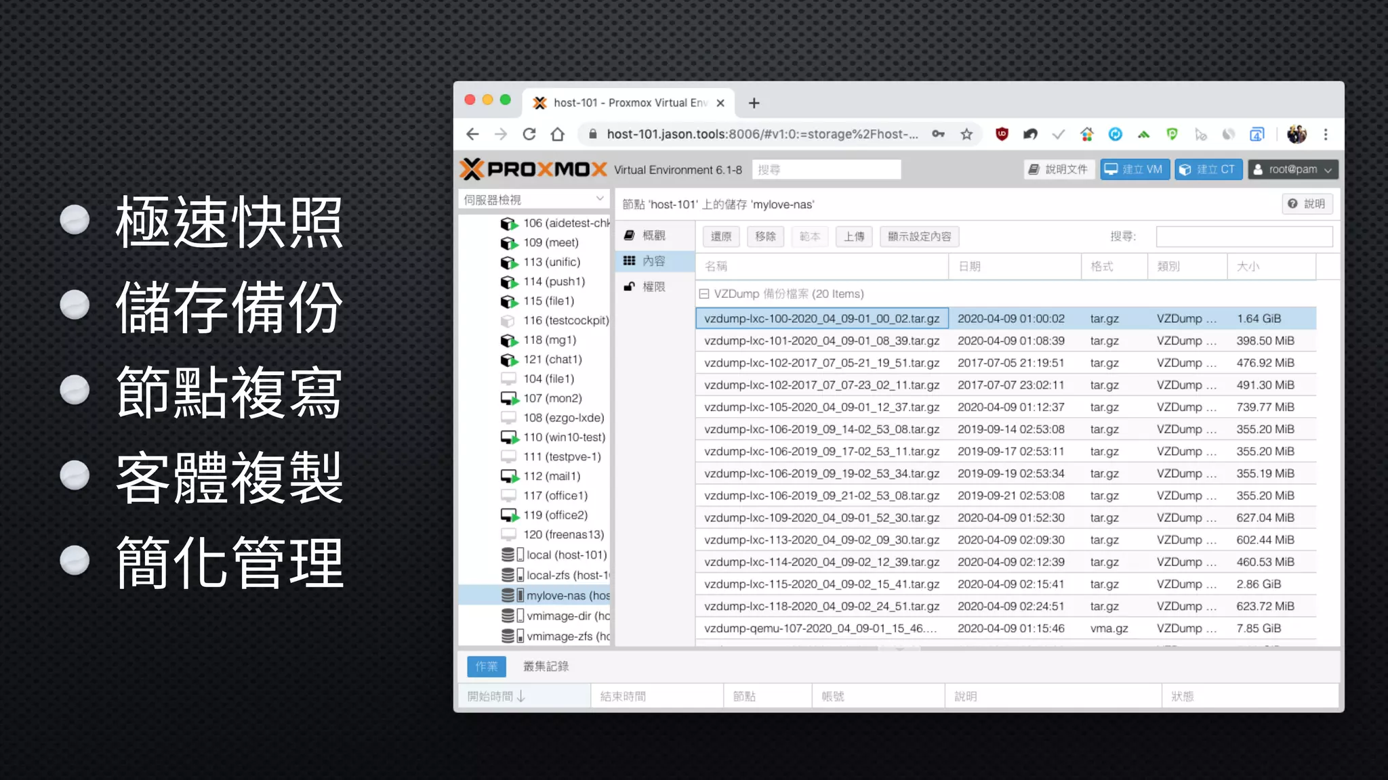This screenshot has height=780, width=1388.
Task: Open the 內容 content tab
Action: click(x=654, y=261)
